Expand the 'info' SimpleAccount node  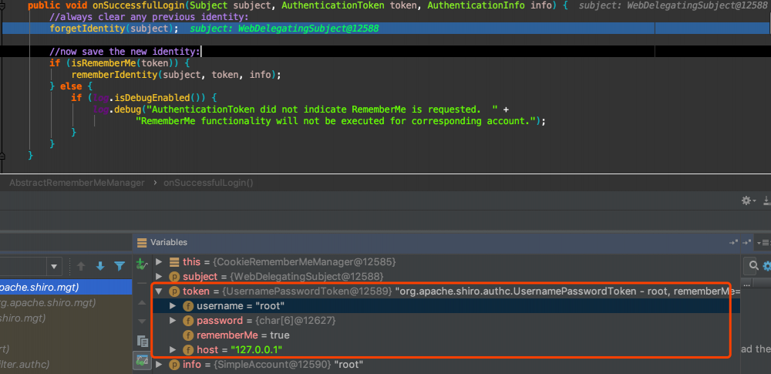click(158, 365)
